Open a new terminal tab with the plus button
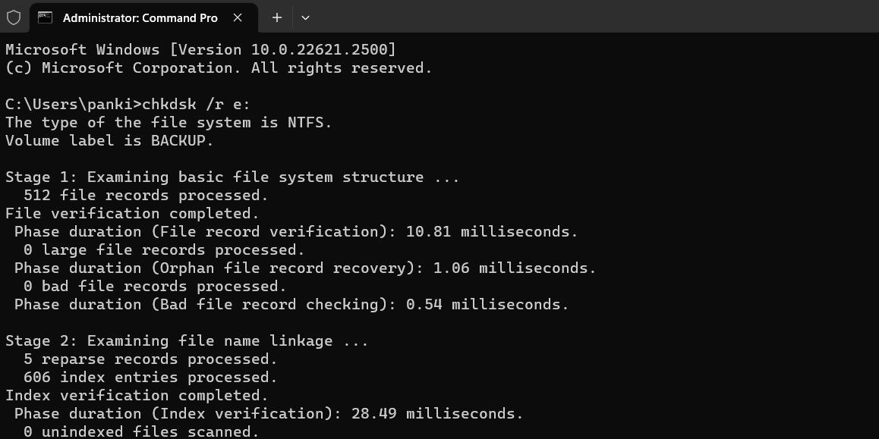This screenshot has width=879, height=439. pos(276,17)
